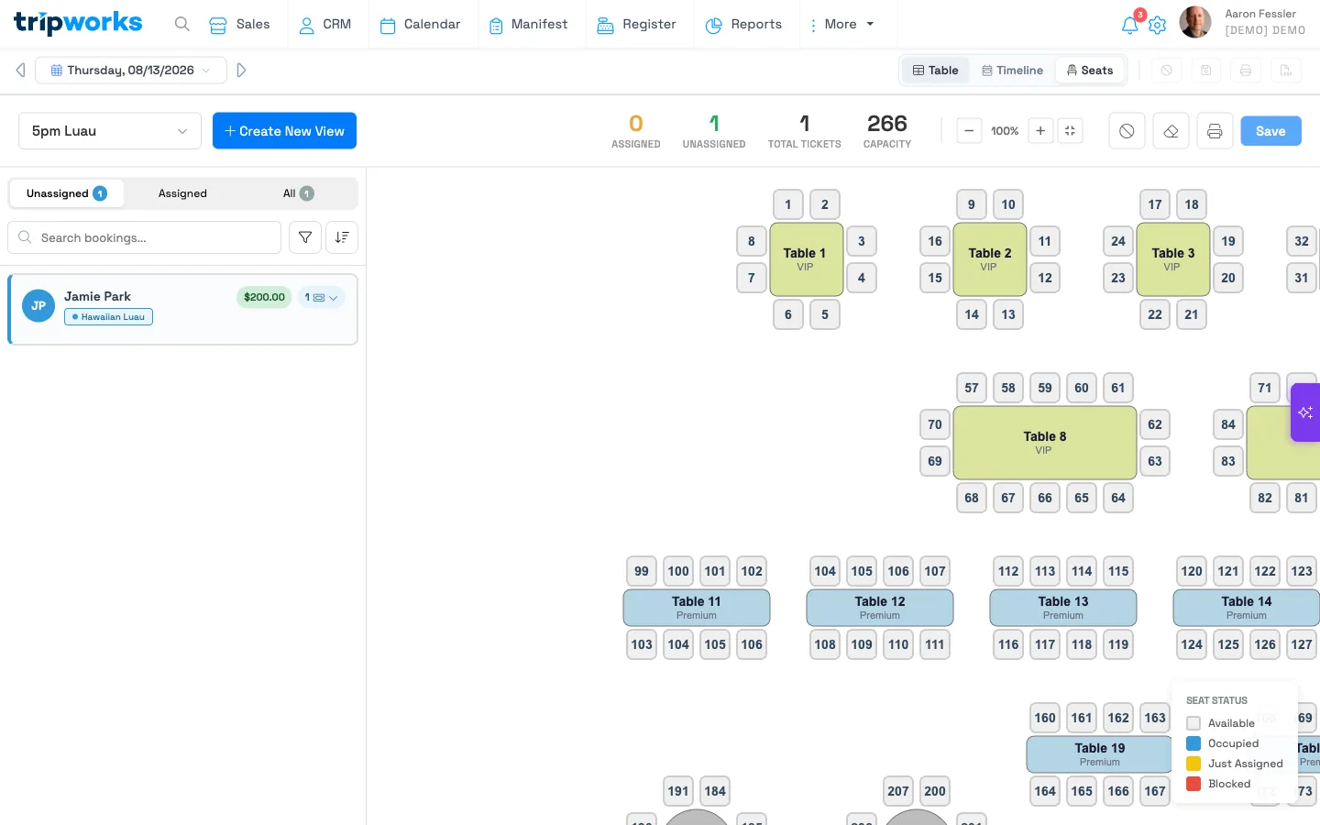Print the seating chart
Image resolution: width=1320 pixels, height=825 pixels.
1215,131
